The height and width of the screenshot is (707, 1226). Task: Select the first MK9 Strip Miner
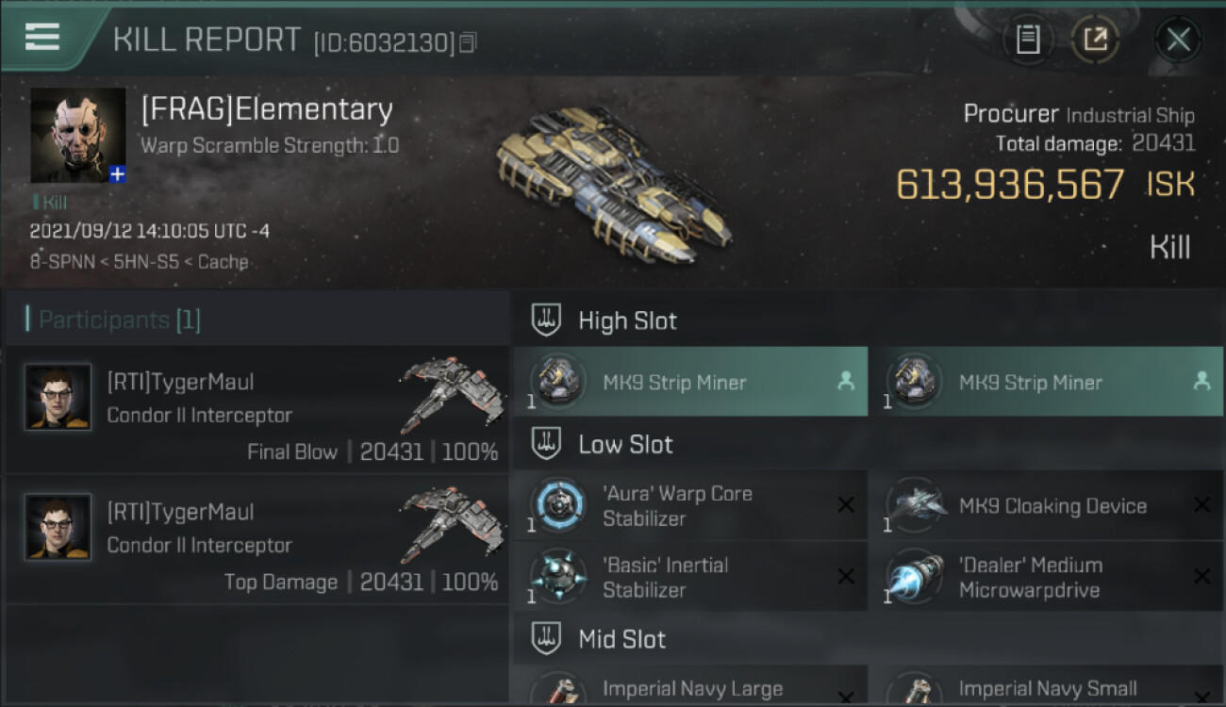click(690, 382)
